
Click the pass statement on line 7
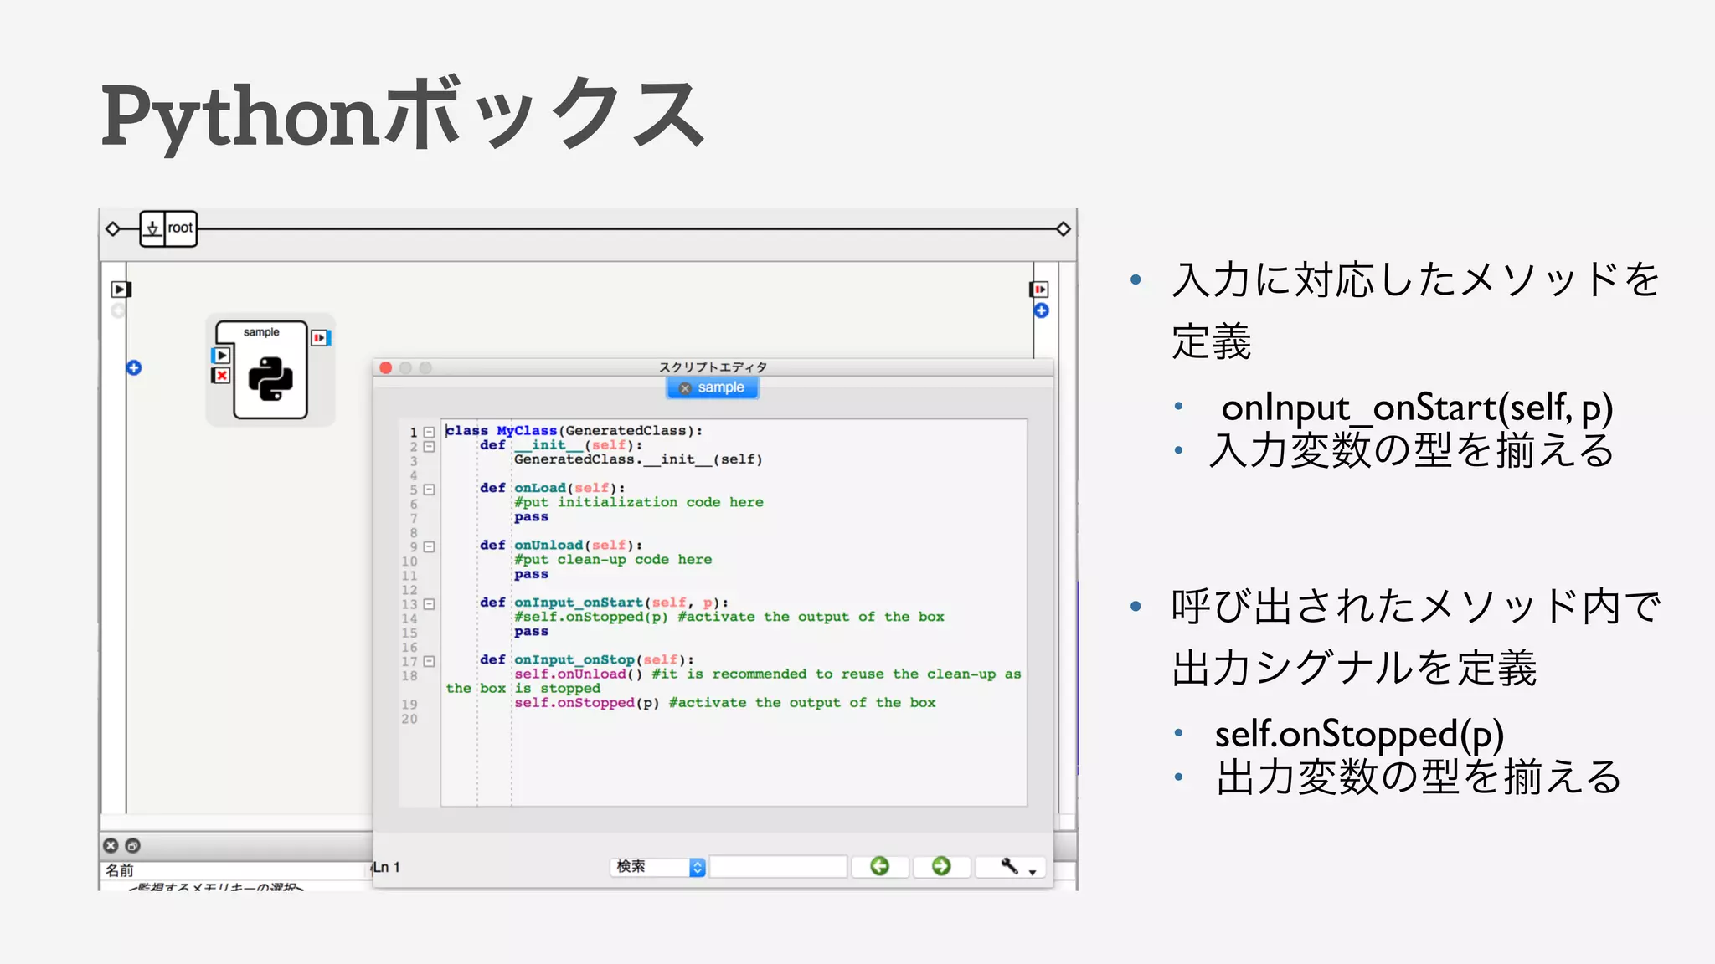click(531, 517)
